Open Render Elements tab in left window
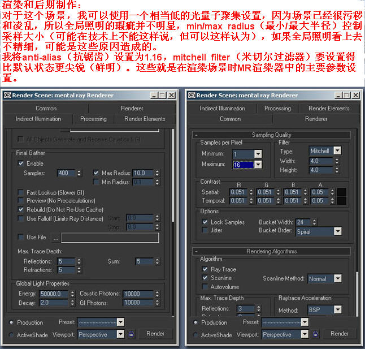This screenshot has height=349, width=365. click(145, 119)
